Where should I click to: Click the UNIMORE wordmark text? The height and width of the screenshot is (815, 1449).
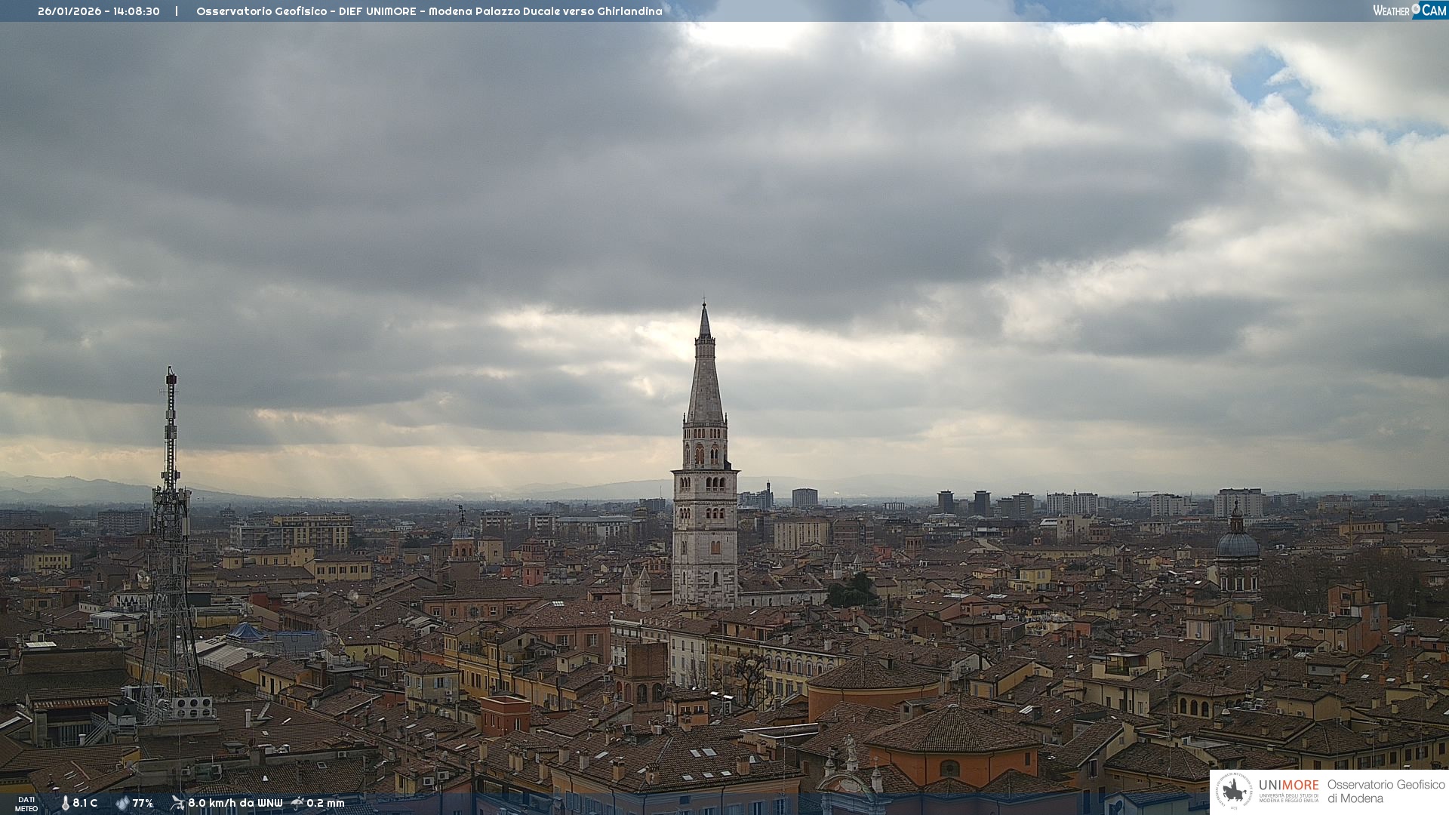(x=1288, y=785)
